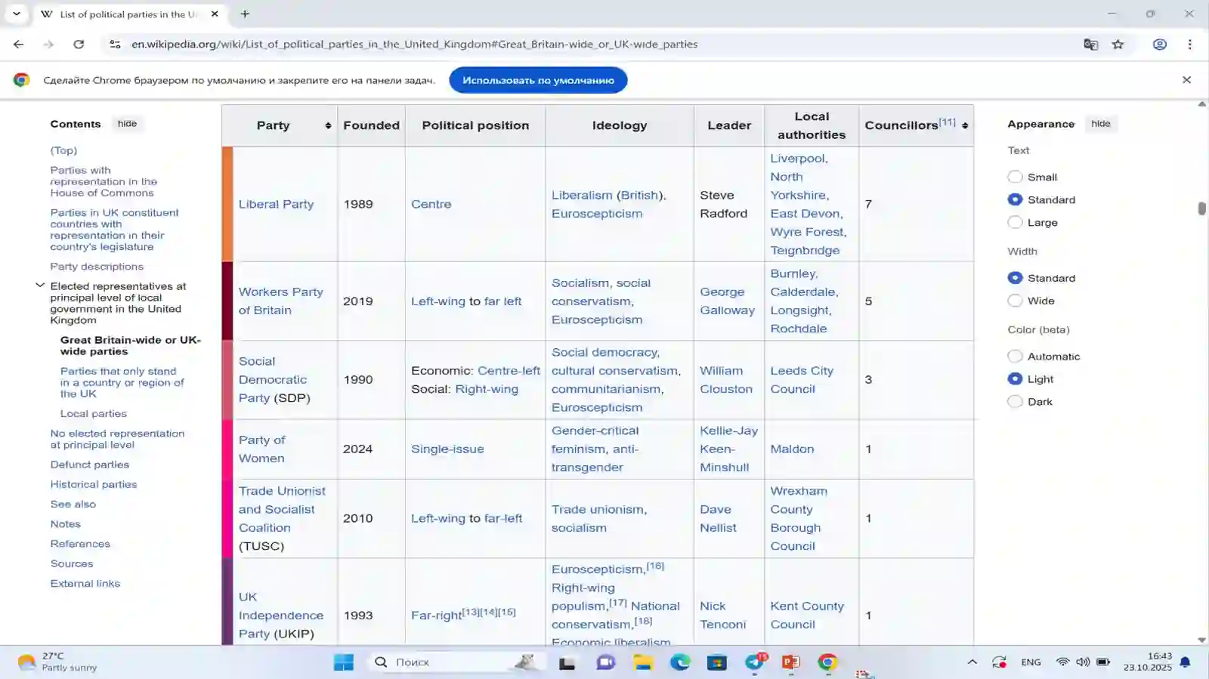Go to External links section

pyautogui.click(x=85, y=583)
